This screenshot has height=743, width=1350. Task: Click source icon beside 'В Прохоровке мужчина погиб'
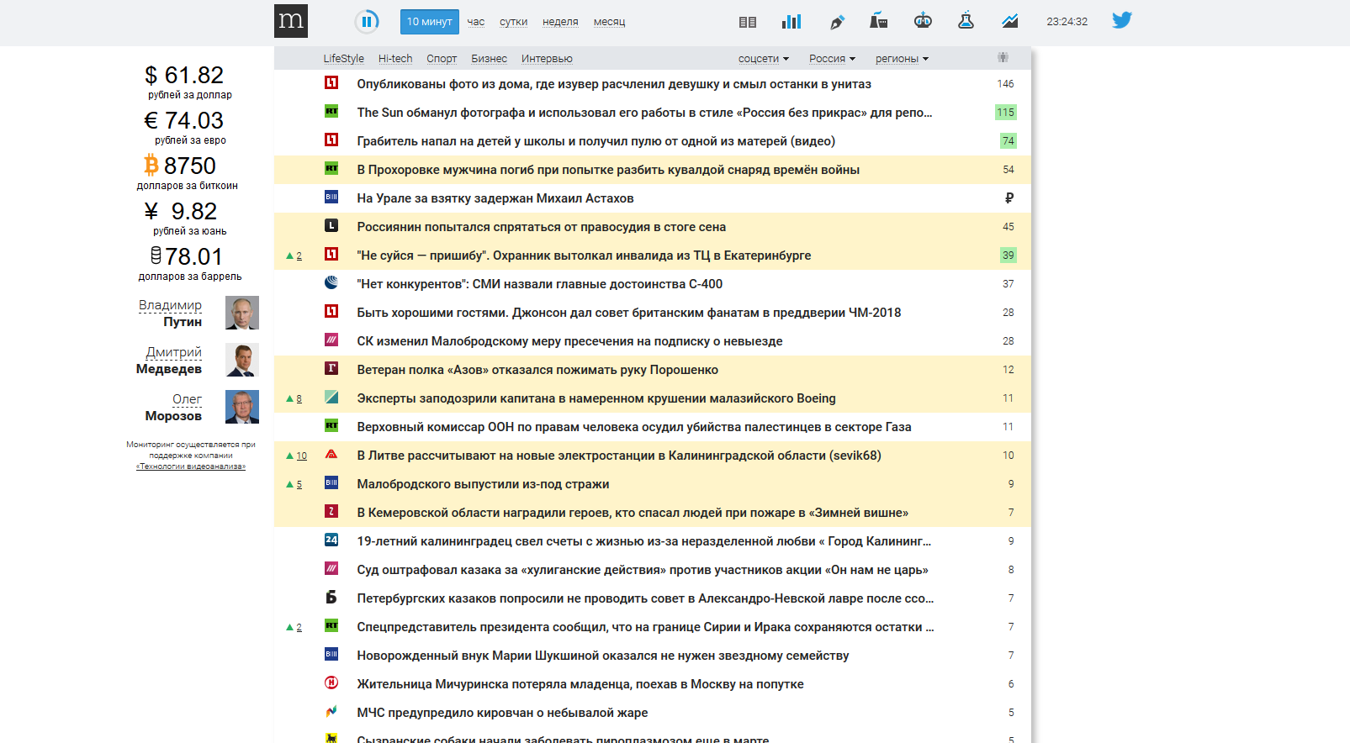(x=331, y=168)
